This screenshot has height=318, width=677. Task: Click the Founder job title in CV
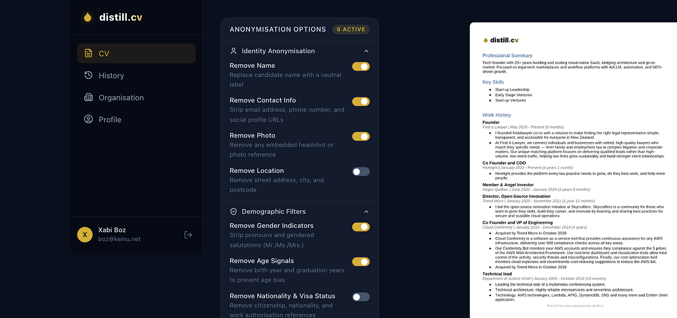point(491,122)
